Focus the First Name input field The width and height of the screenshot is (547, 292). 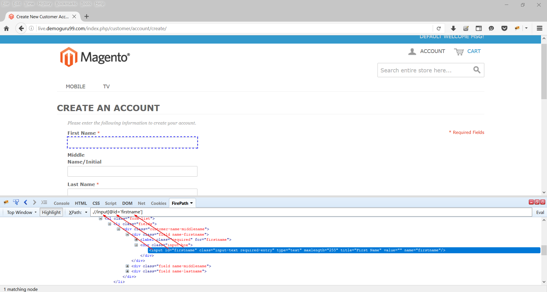coord(132,142)
